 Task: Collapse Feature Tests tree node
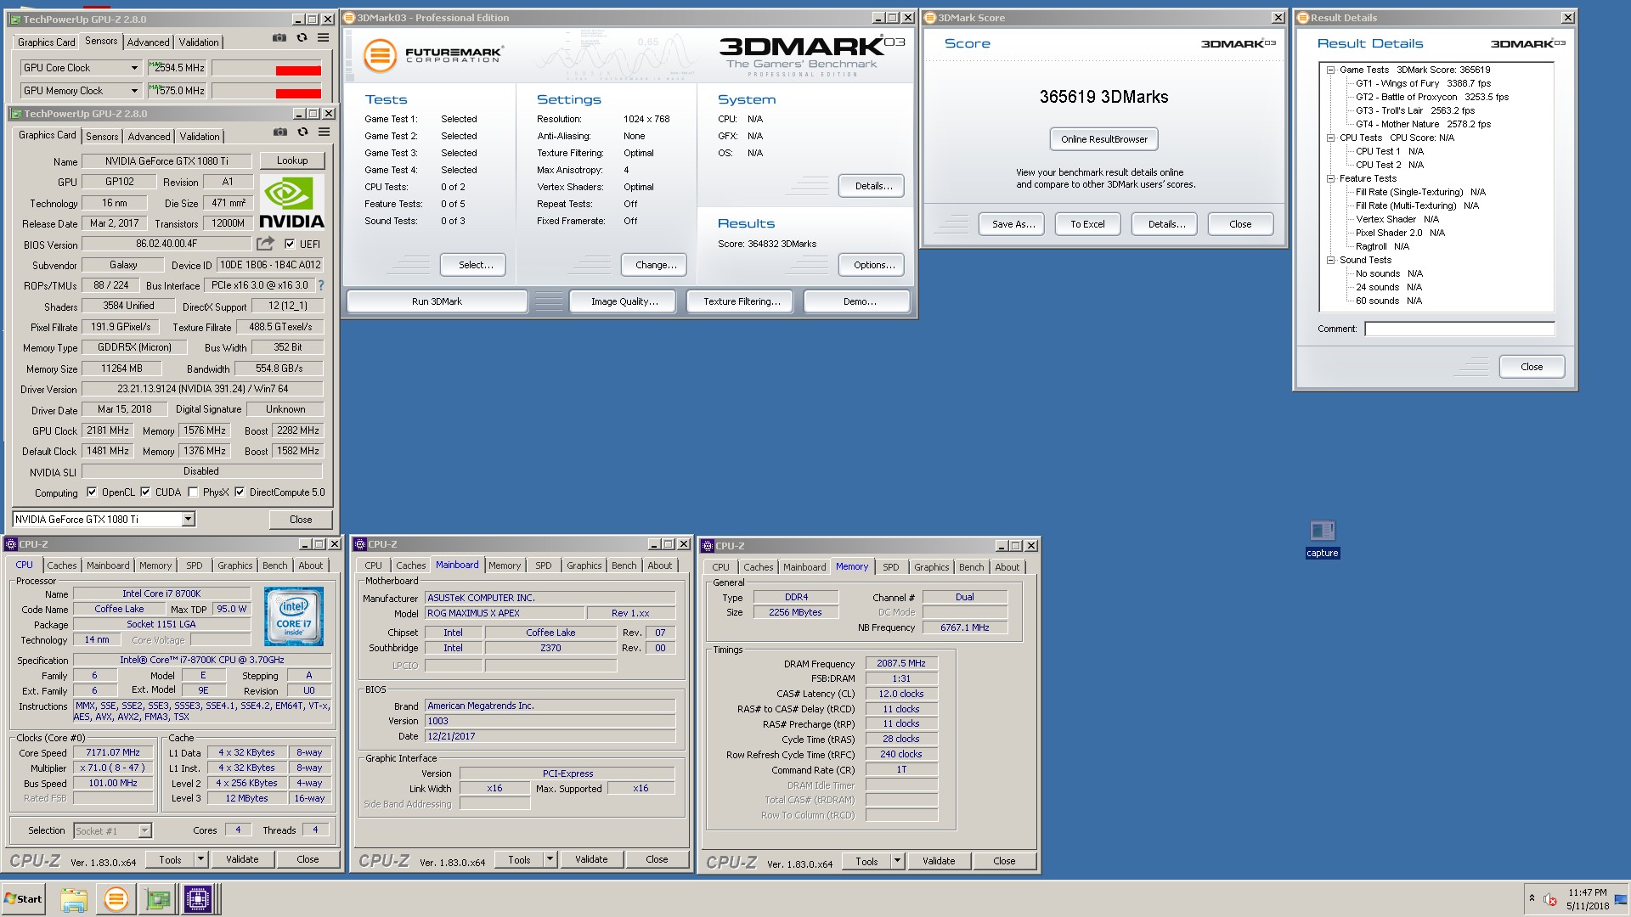point(1331,178)
